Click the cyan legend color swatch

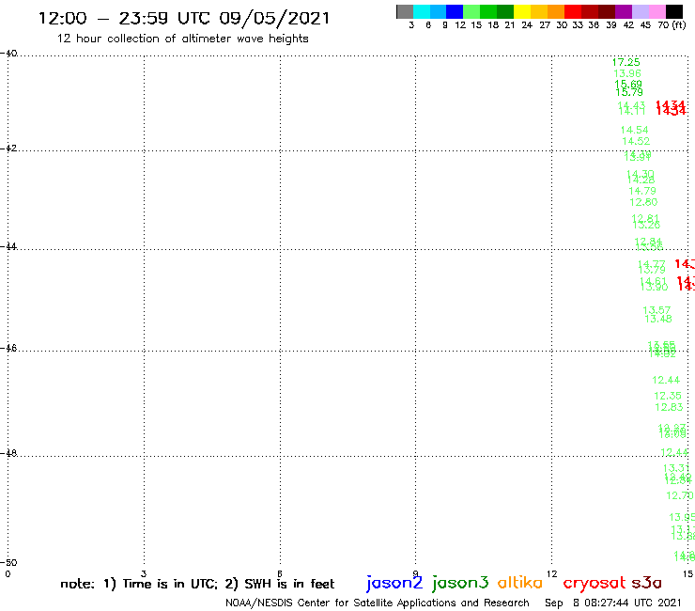(x=422, y=11)
